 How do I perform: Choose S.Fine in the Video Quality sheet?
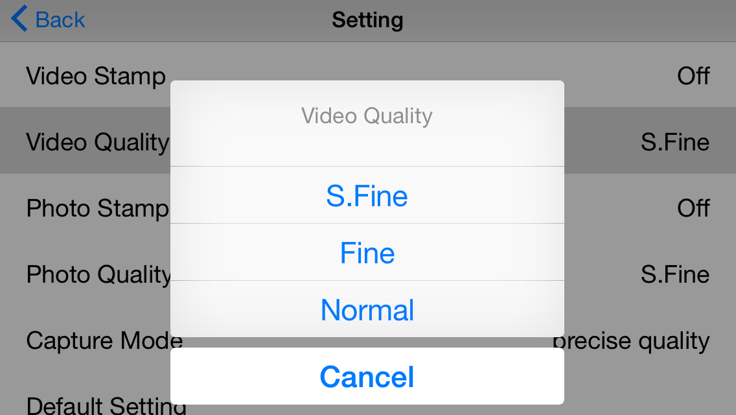pos(367,196)
